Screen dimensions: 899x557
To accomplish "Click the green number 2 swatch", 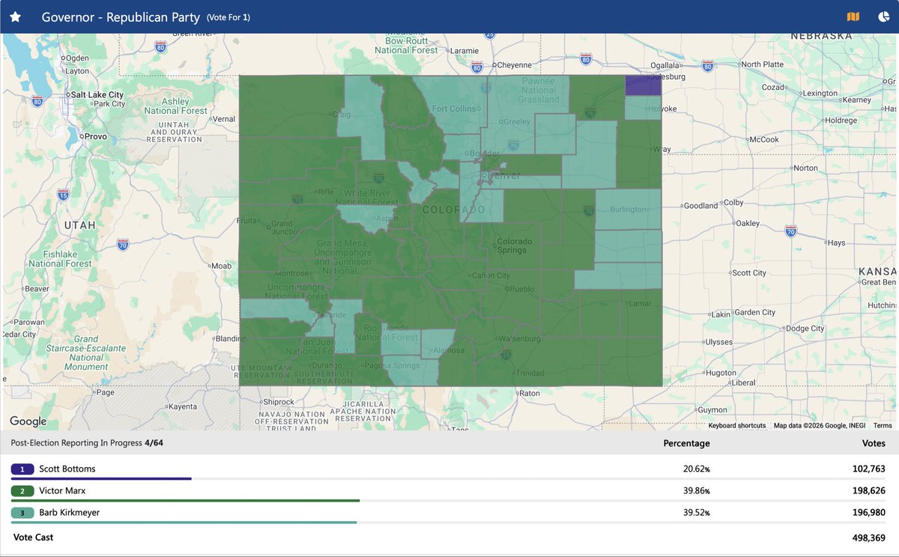I will [22, 491].
